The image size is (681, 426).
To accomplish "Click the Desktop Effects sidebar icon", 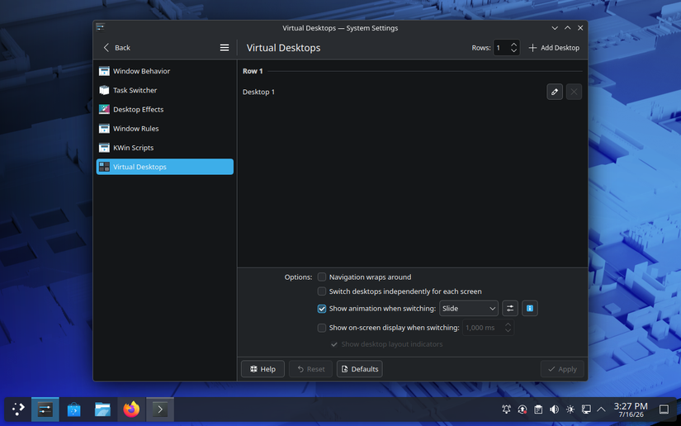I will [104, 110].
